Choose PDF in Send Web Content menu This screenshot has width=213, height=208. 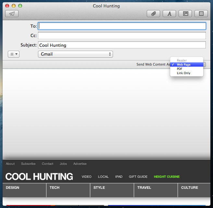[x=187, y=69]
